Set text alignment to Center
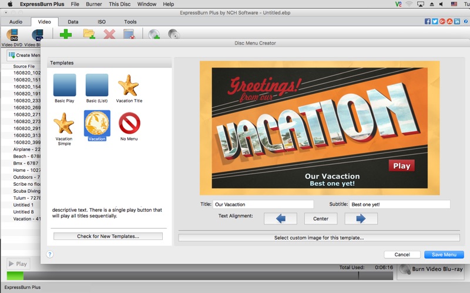The width and height of the screenshot is (470, 293). coord(321,219)
